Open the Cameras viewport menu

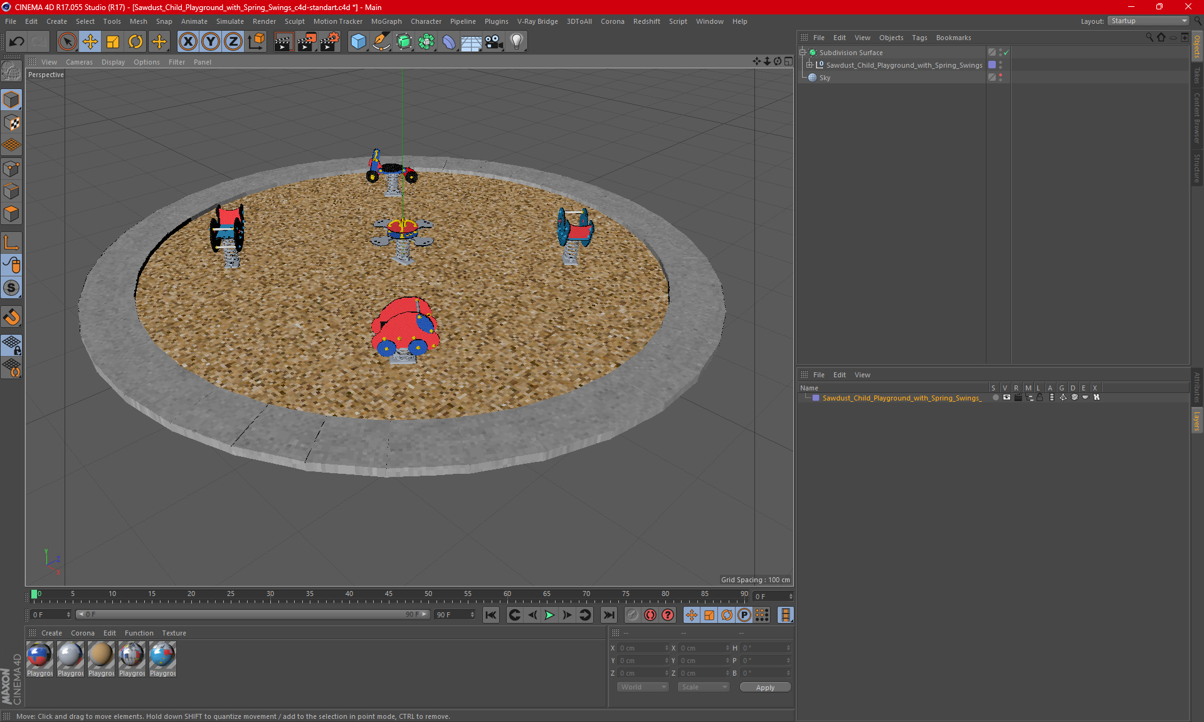pyautogui.click(x=79, y=62)
